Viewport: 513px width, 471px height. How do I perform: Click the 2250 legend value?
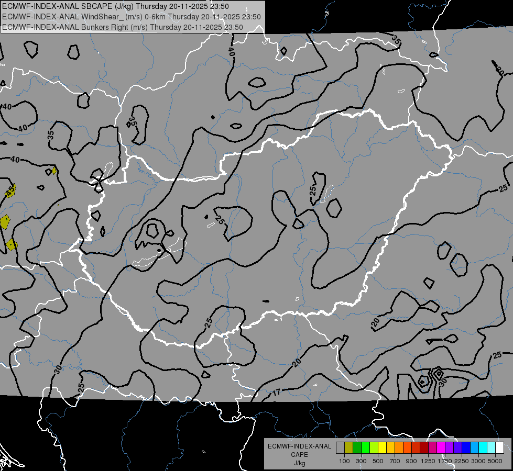click(462, 461)
